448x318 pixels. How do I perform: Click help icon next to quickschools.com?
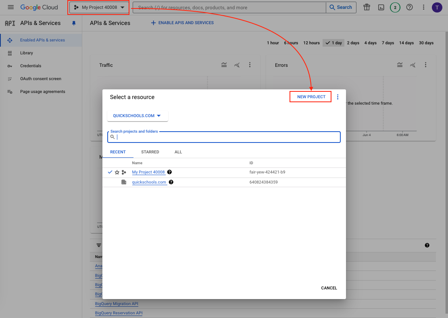point(171,182)
